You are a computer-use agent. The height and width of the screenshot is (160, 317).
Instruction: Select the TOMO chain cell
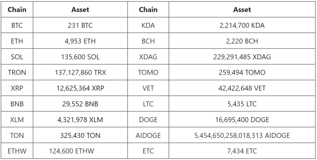[148, 73]
